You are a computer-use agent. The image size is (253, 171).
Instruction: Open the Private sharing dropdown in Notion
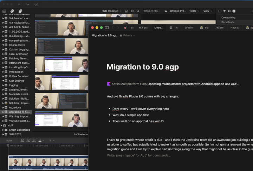click(128, 35)
